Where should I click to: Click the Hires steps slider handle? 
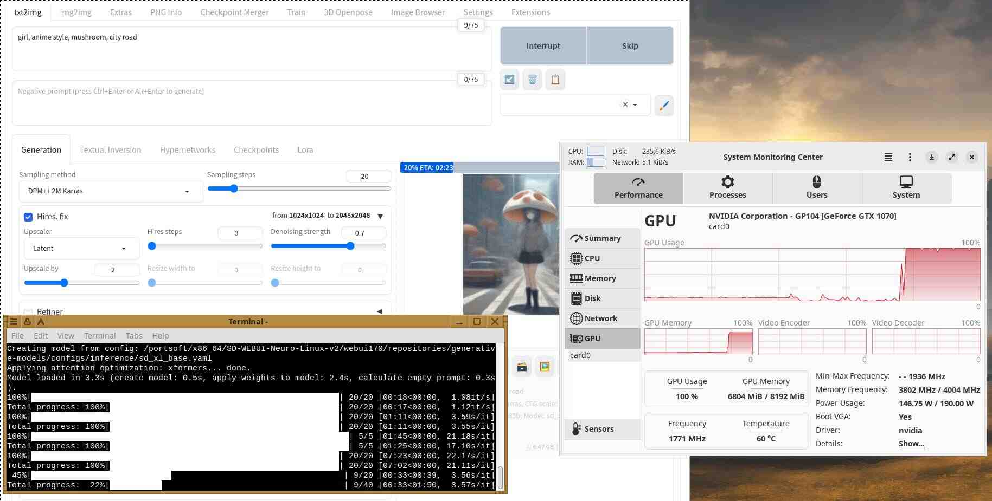(x=152, y=246)
